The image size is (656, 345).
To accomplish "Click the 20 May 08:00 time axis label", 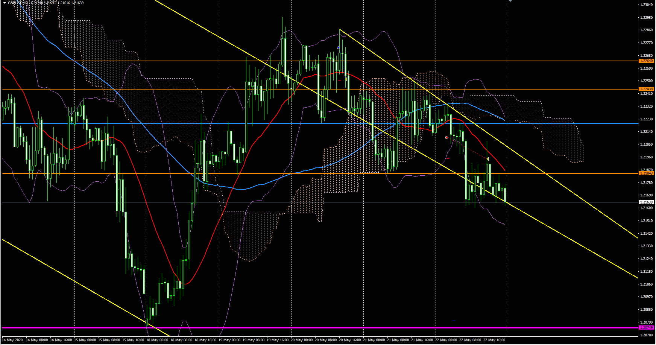I will 326,340.
